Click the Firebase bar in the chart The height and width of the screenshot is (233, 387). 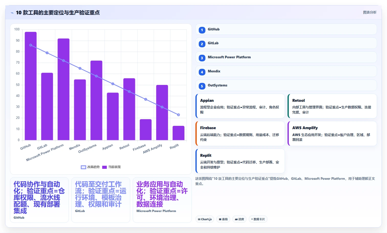coord(146,130)
